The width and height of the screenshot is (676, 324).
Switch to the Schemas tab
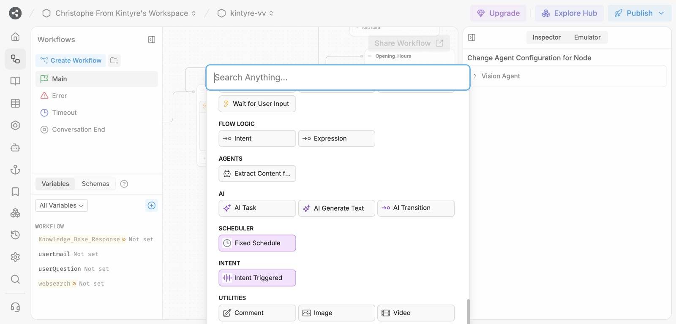pos(95,184)
